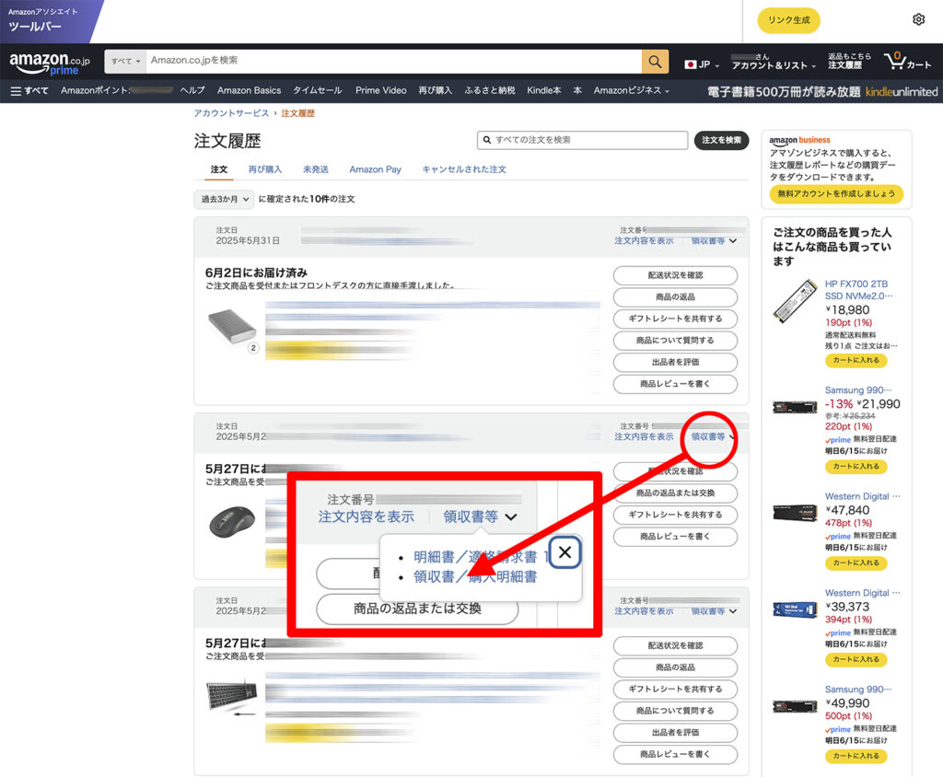Open the 過去3か月 period dropdown

pos(224,199)
